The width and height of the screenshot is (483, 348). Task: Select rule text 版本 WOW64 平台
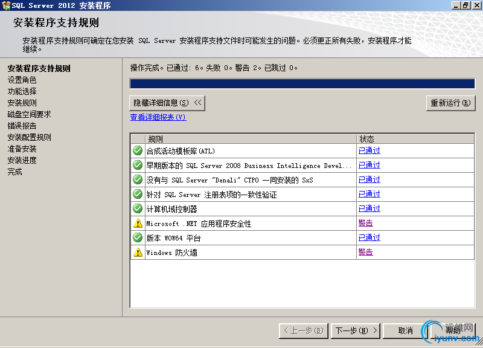(x=173, y=238)
